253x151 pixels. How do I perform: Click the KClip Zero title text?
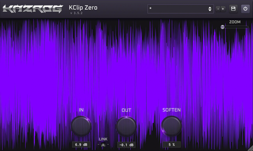pyautogui.click(x=83, y=7)
